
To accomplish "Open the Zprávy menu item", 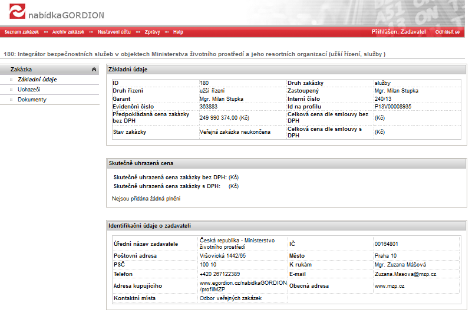I will (153, 32).
